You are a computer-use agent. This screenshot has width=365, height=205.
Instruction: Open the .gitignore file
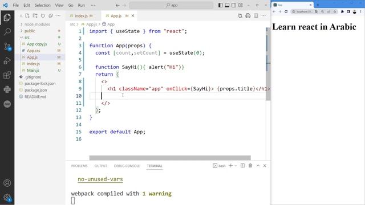[x=33, y=77]
